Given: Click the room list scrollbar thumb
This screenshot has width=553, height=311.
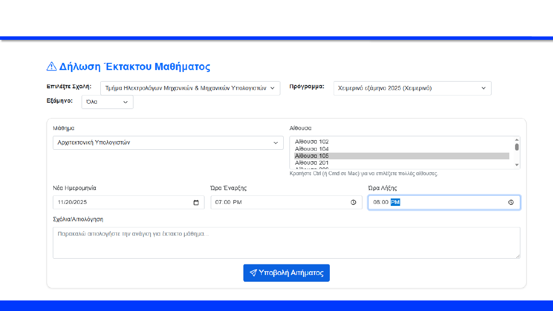Looking at the screenshot, I should pos(517,147).
